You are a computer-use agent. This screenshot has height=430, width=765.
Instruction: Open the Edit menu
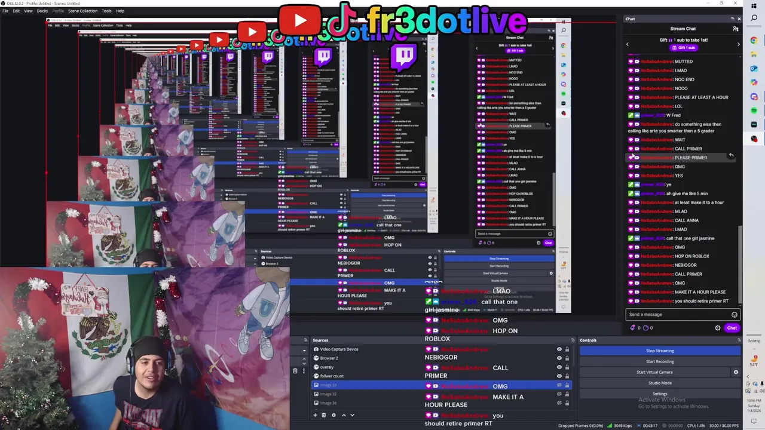(x=16, y=11)
